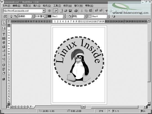Click the horizontal scrollbar thumb
The height and width of the screenshot is (114, 152).
(x=115, y=107)
